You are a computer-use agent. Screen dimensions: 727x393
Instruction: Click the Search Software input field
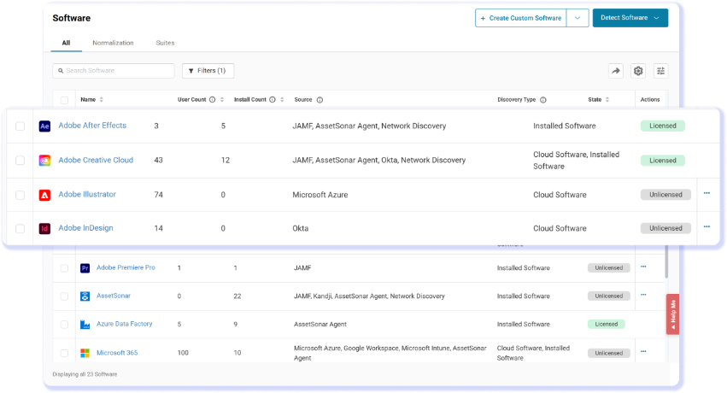(114, 71)
